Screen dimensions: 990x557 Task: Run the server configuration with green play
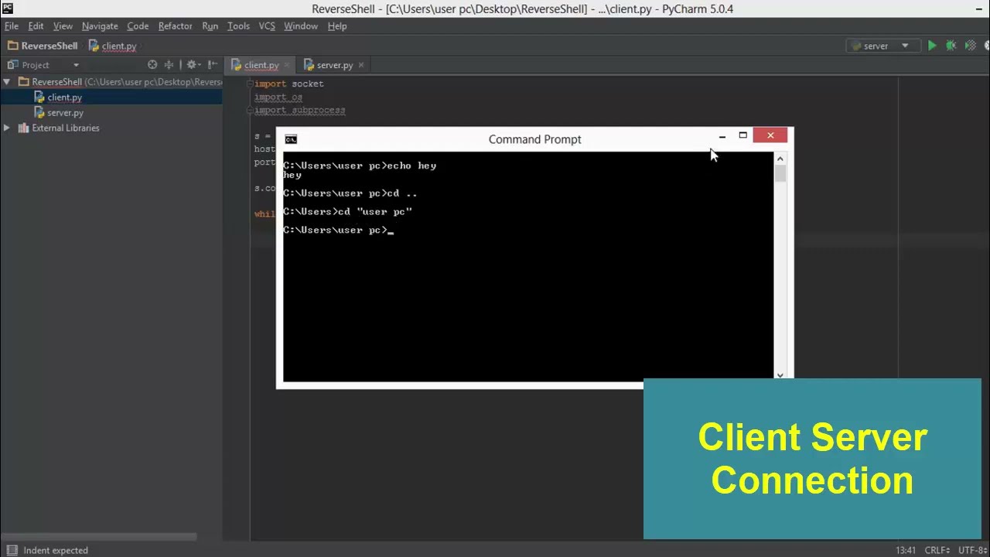point(932,46)
